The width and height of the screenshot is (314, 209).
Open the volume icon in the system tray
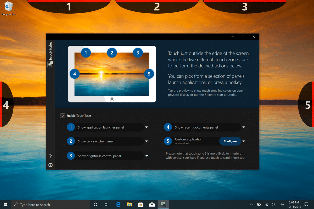273,204
